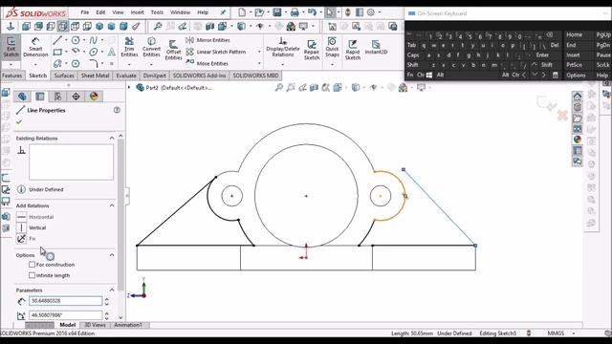Image resolution: width=612 pixels, height=344 pixels.
Task: Expand the Part2 flyout tree arrow
Action: click(129, 87)
